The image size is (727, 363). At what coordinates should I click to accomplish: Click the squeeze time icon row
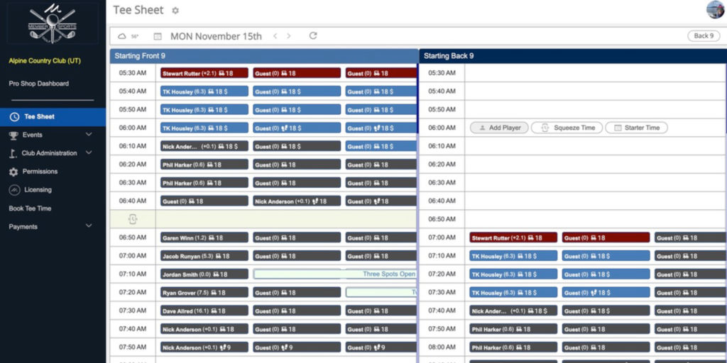click(132, 219)
